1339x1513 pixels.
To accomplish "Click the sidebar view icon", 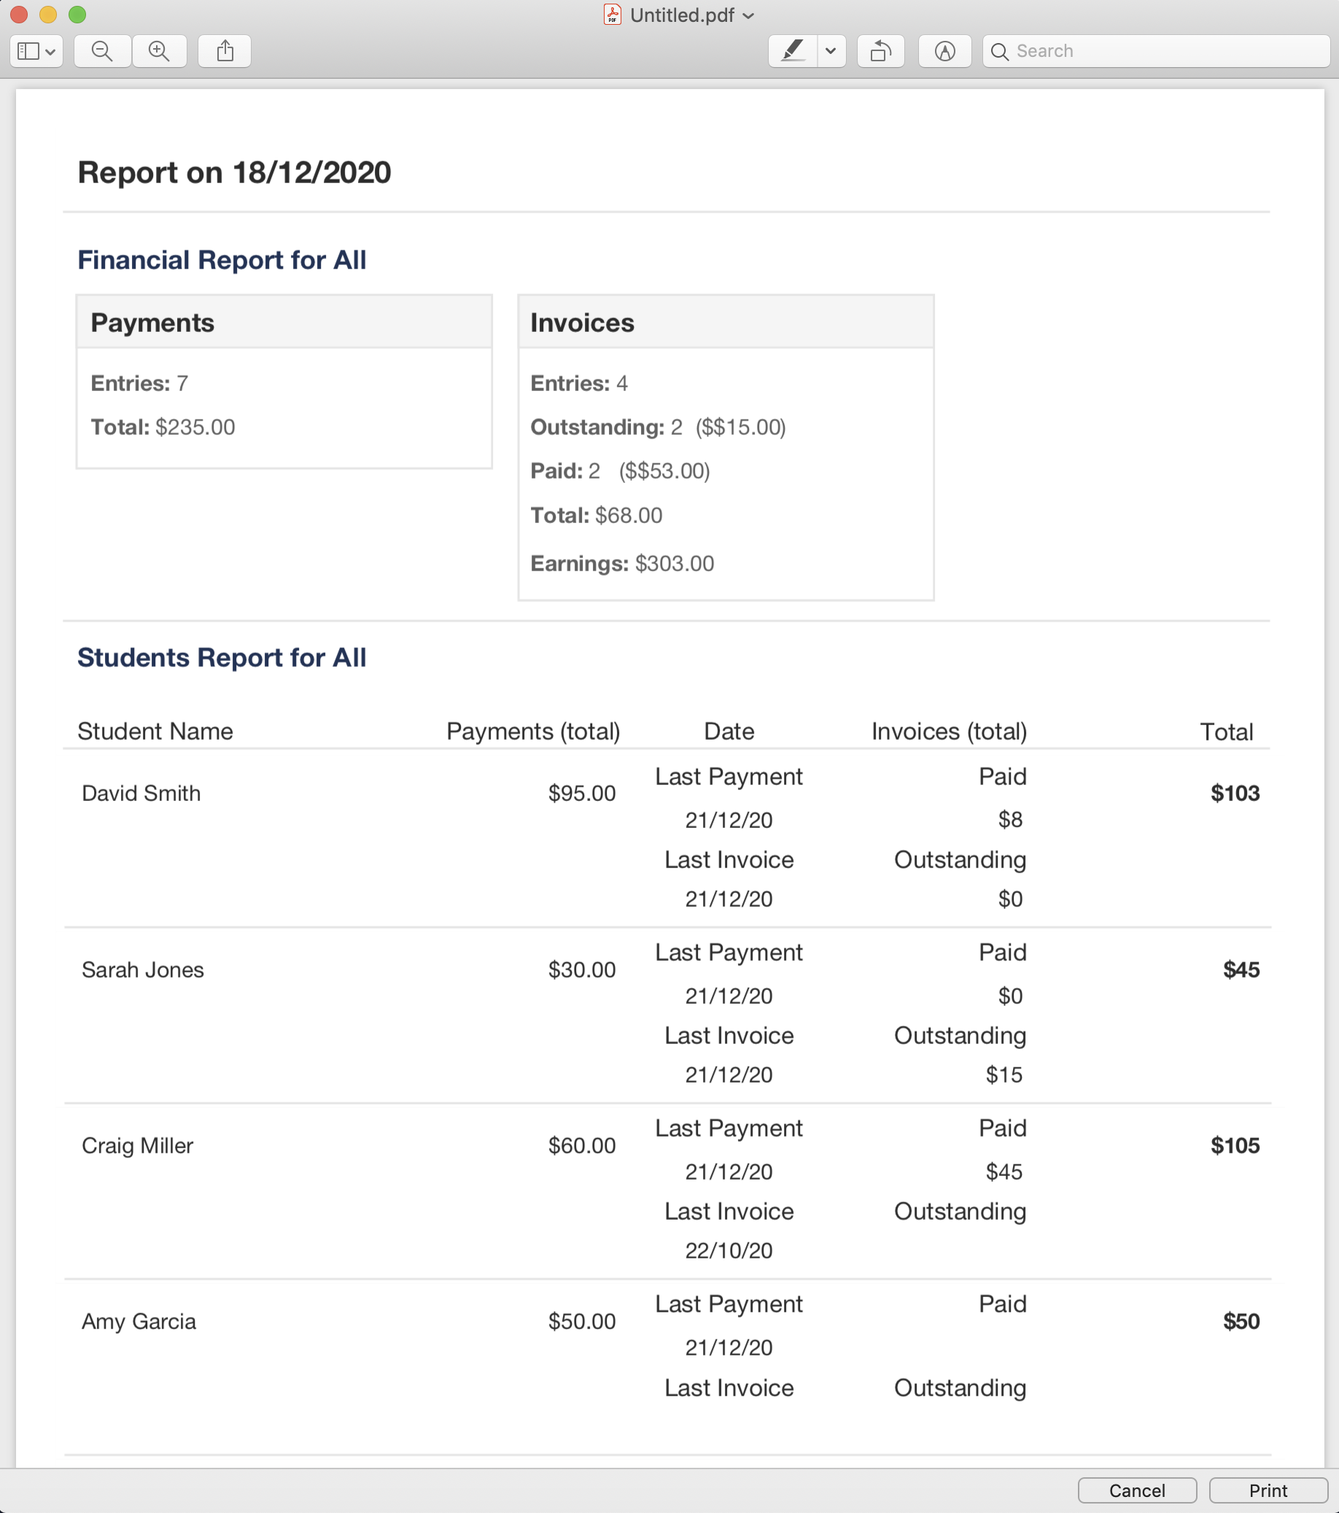I will point(28,51).
